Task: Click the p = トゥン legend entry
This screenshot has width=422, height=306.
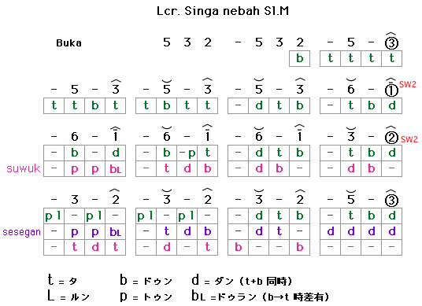Action: coord(146,297)
